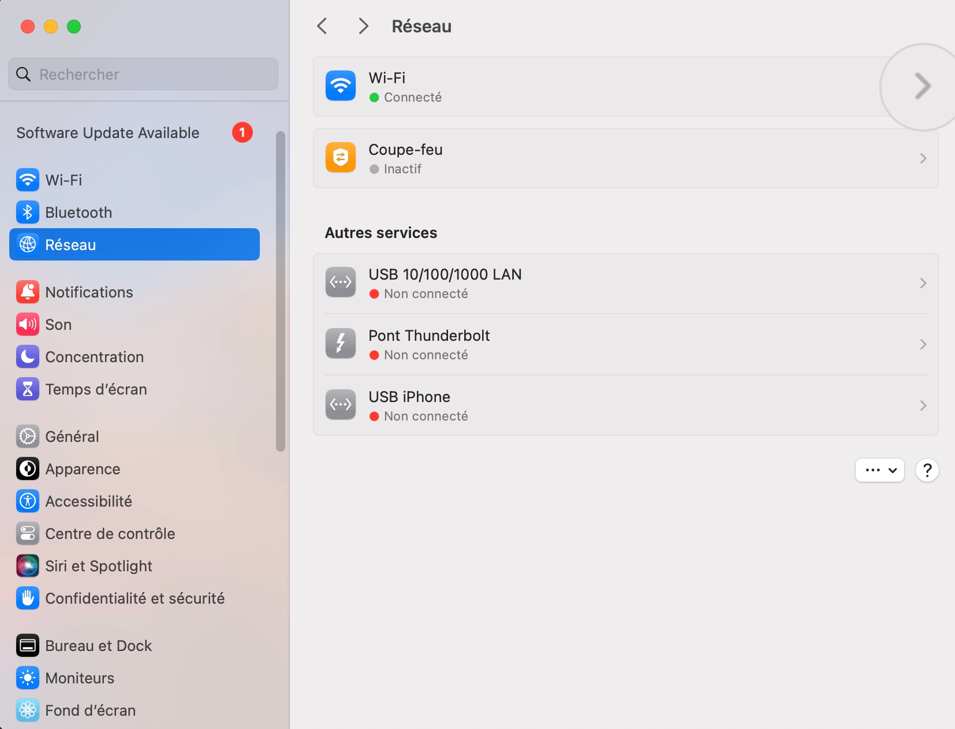The image size is (955, 729).
Task: Click the Bluetooth icon in the sidebar
Action: point(28,213)
